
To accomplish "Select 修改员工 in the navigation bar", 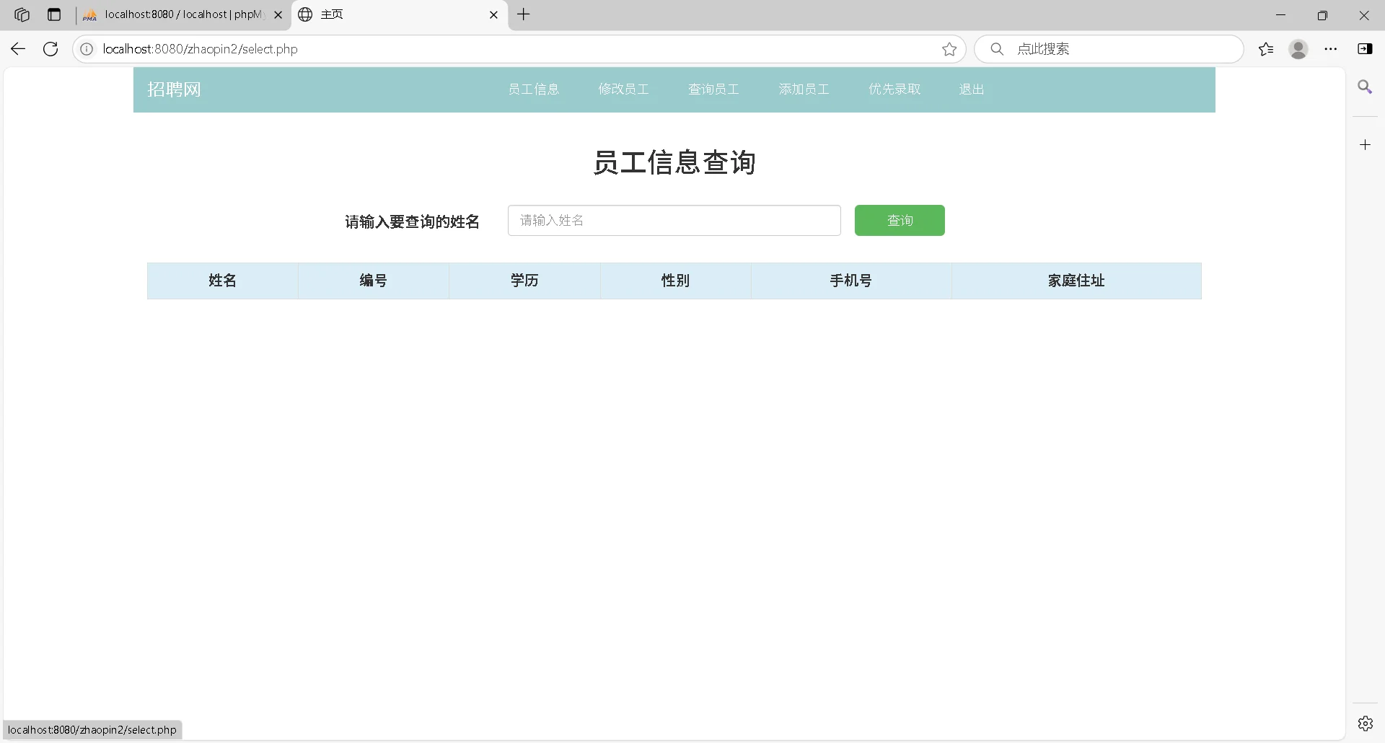I will pyautogui.click(x=623, y=89).
